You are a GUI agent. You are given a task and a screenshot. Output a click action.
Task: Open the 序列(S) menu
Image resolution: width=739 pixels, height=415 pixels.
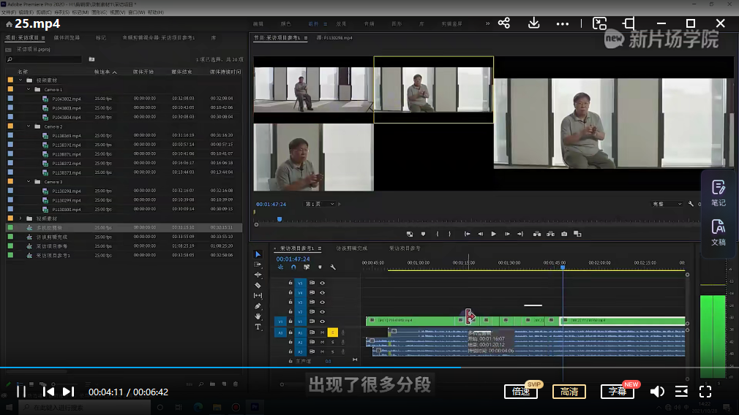pyautogui.click(x=61, y=12)
